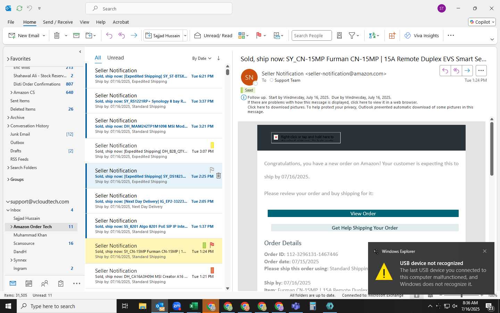Open the New Email dropdown arrow
Screen dimensions: 500x313
point(44,35)
